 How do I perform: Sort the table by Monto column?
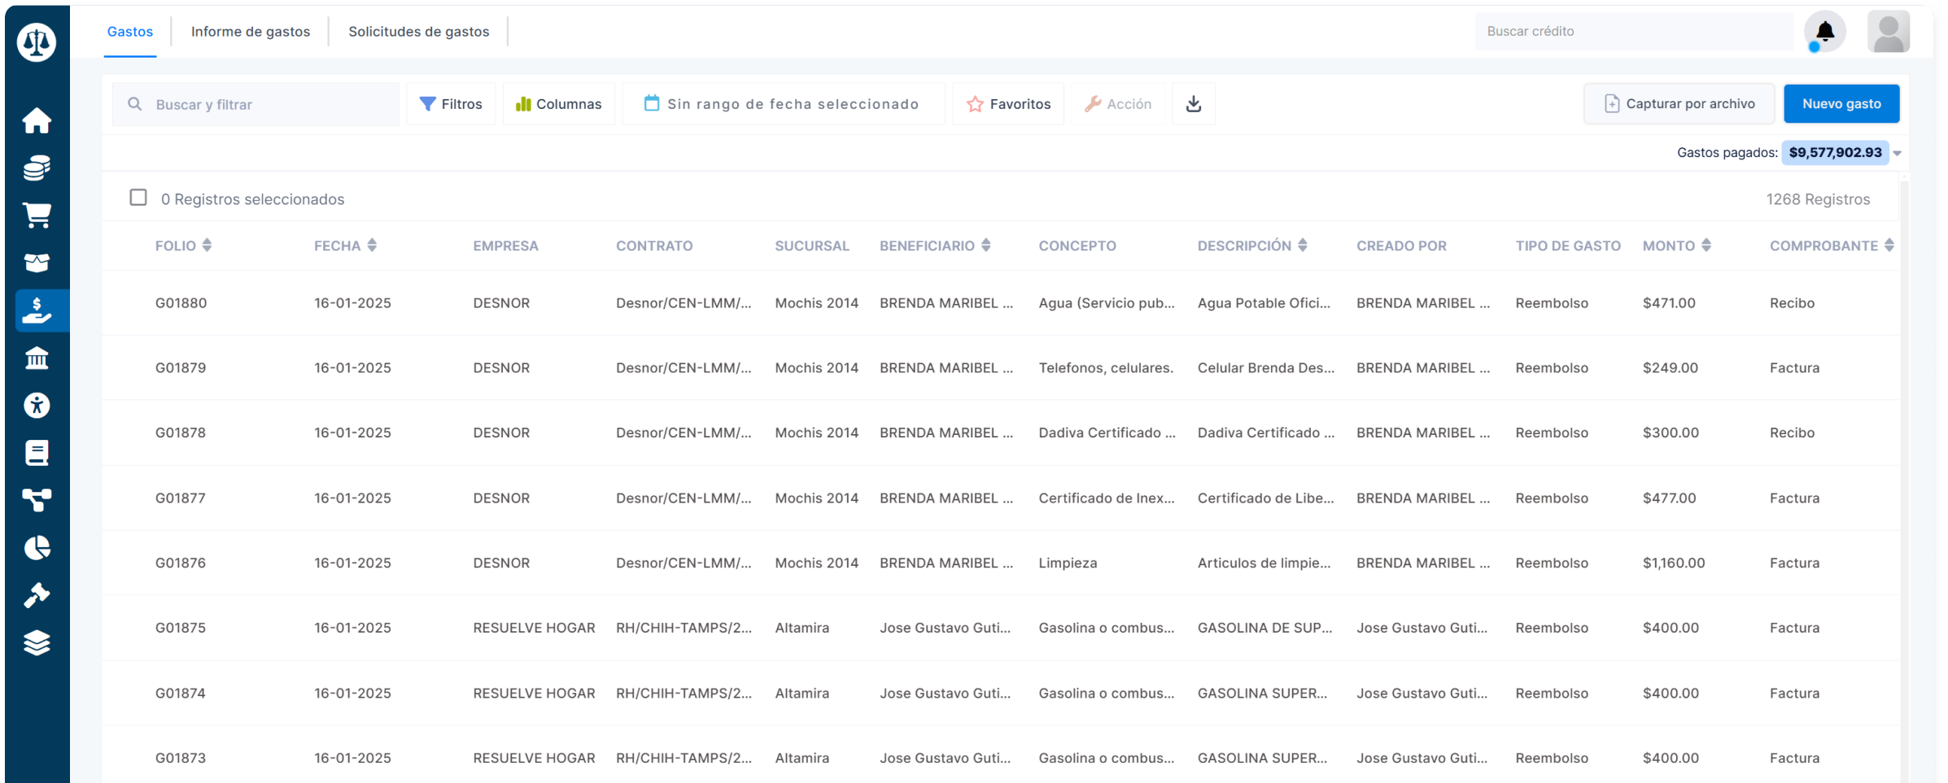click(1706, 246)
